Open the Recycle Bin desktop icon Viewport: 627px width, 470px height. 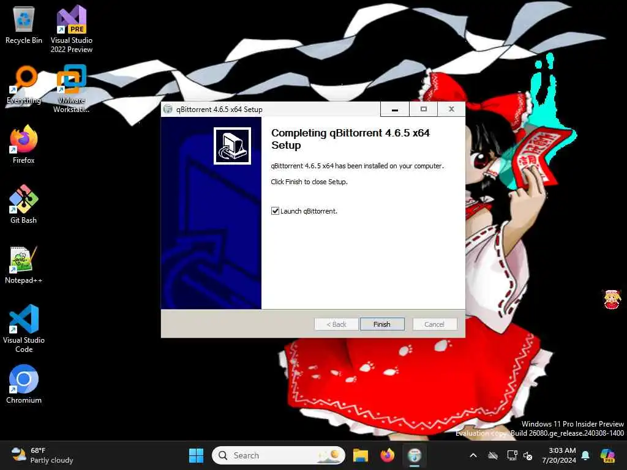24,24
